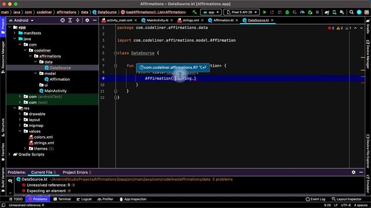371x208 pixels.
Task: Click Expand All in project panel
Action: tap(70, 20)
